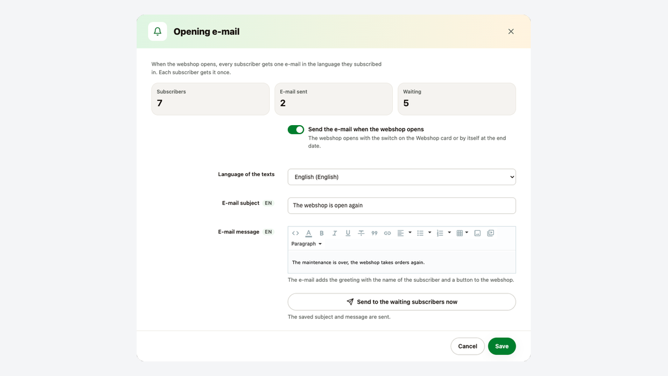The width and height of the screenshot is (668, 376).
Task: Click the Language of the texts label
Action: pyautogui.click(x=246, y=174)
